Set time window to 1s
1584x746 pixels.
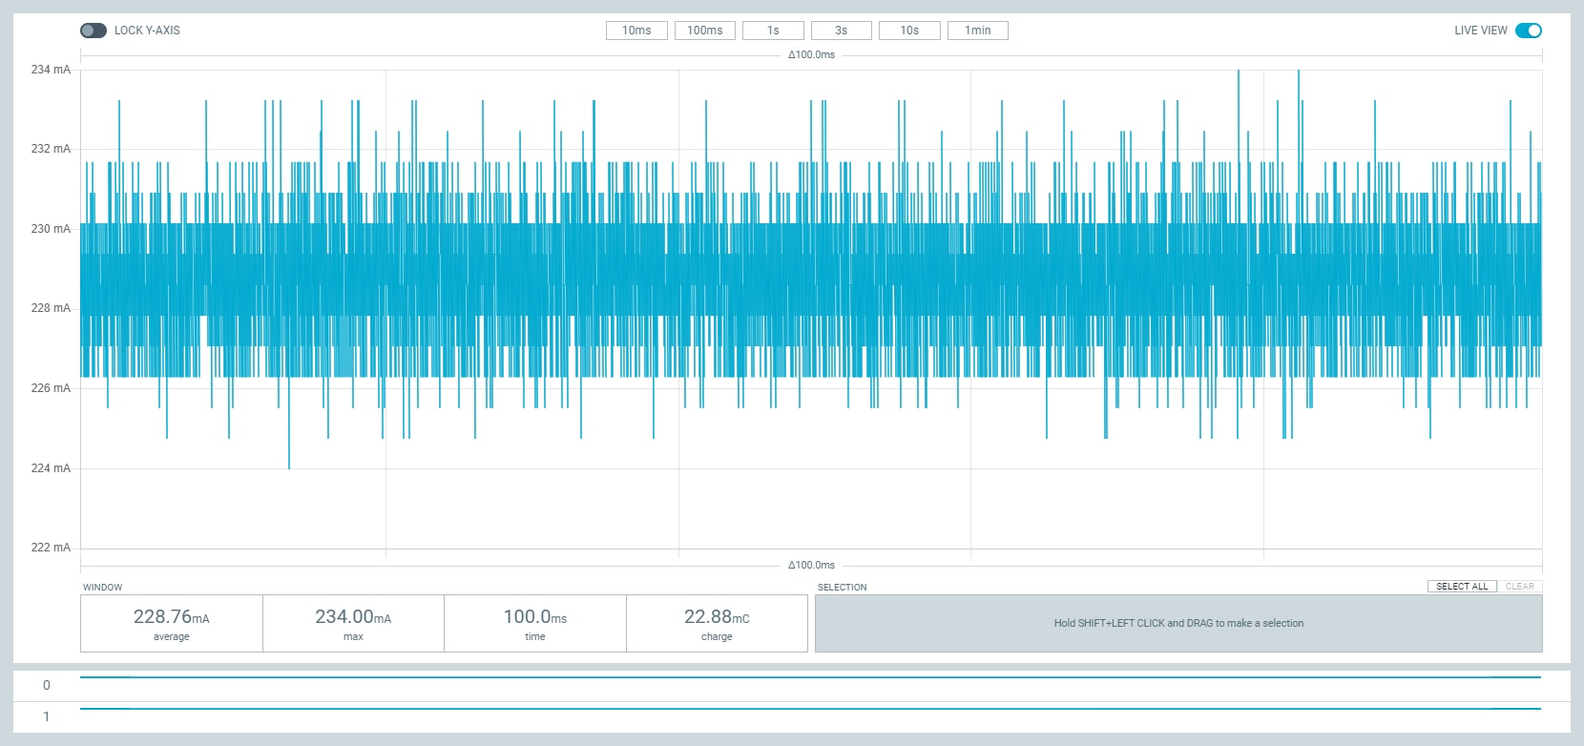pyautogui.click(x=773, y=31)
